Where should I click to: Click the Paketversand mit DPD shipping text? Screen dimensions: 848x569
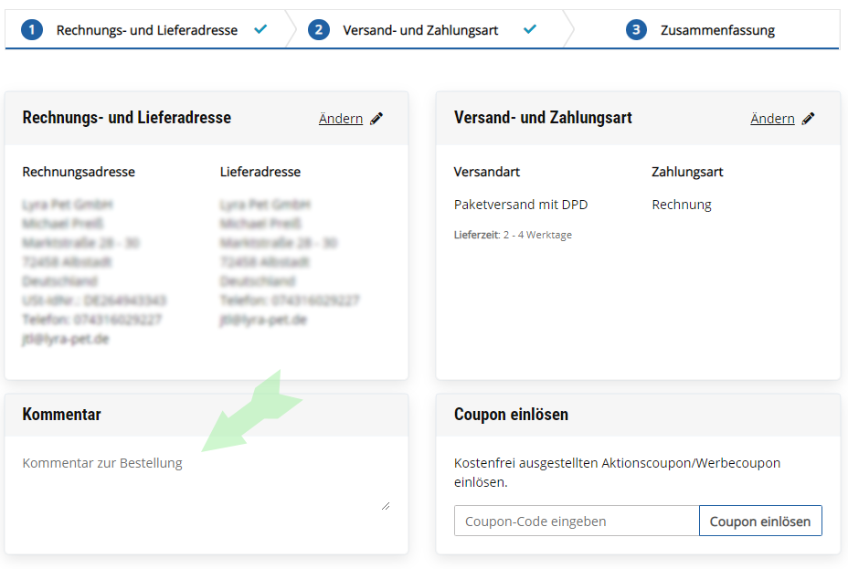pyautogui.click(x=521, y=205)
